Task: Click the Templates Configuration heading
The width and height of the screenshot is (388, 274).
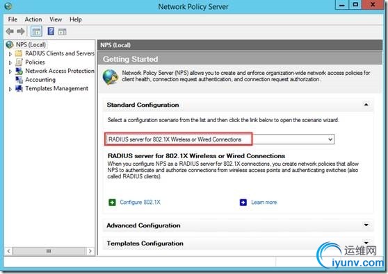Action: [x=145, y=243]
